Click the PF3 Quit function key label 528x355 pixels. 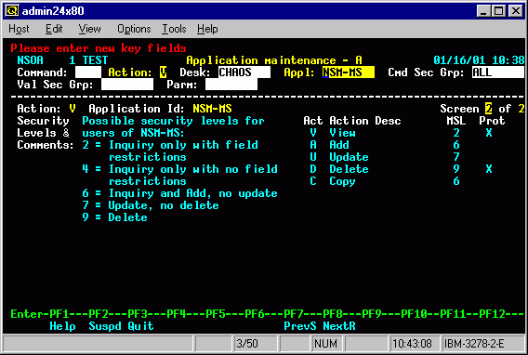click(x=140, y=326)
